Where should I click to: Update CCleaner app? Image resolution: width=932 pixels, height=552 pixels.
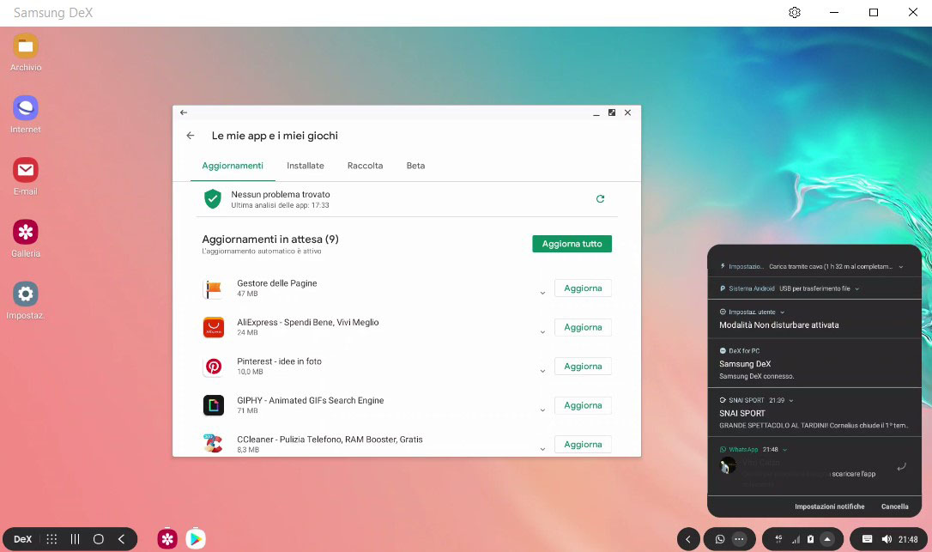[583, 445]
